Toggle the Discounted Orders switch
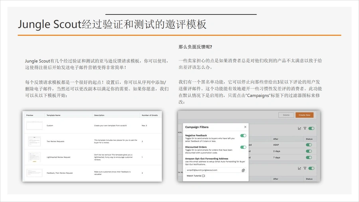This screenshot has width=359, height=202. pyautogui.click(x=243, y=147)
